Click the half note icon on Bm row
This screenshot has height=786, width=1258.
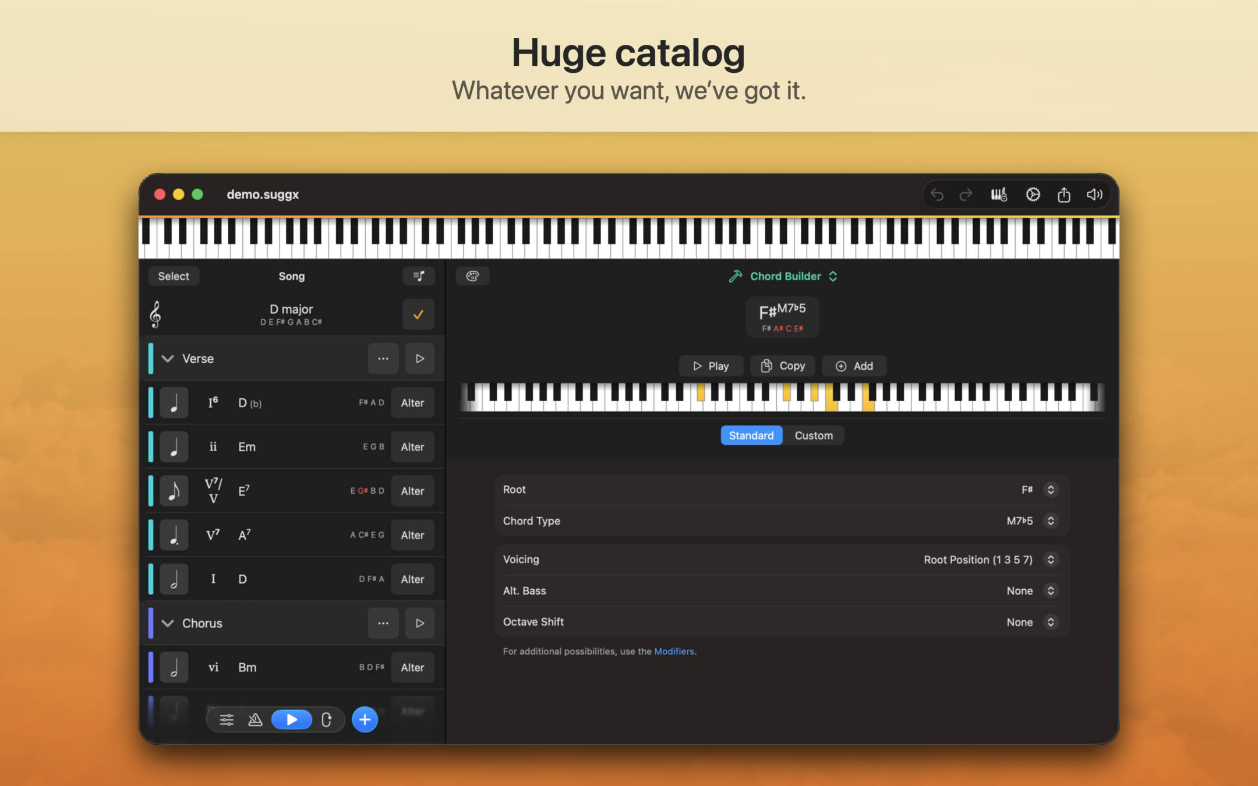click(174, 668)
